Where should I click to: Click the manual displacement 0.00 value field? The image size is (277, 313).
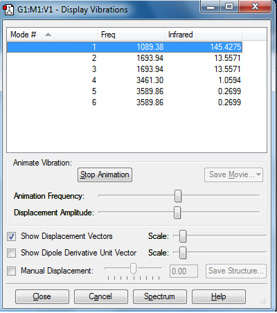184,271
